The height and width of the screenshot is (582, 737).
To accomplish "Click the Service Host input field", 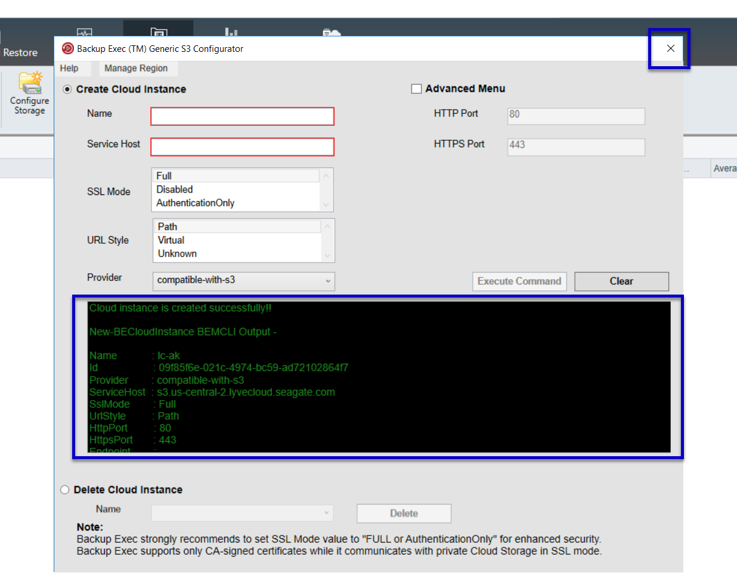I will (x=242, y=147).
